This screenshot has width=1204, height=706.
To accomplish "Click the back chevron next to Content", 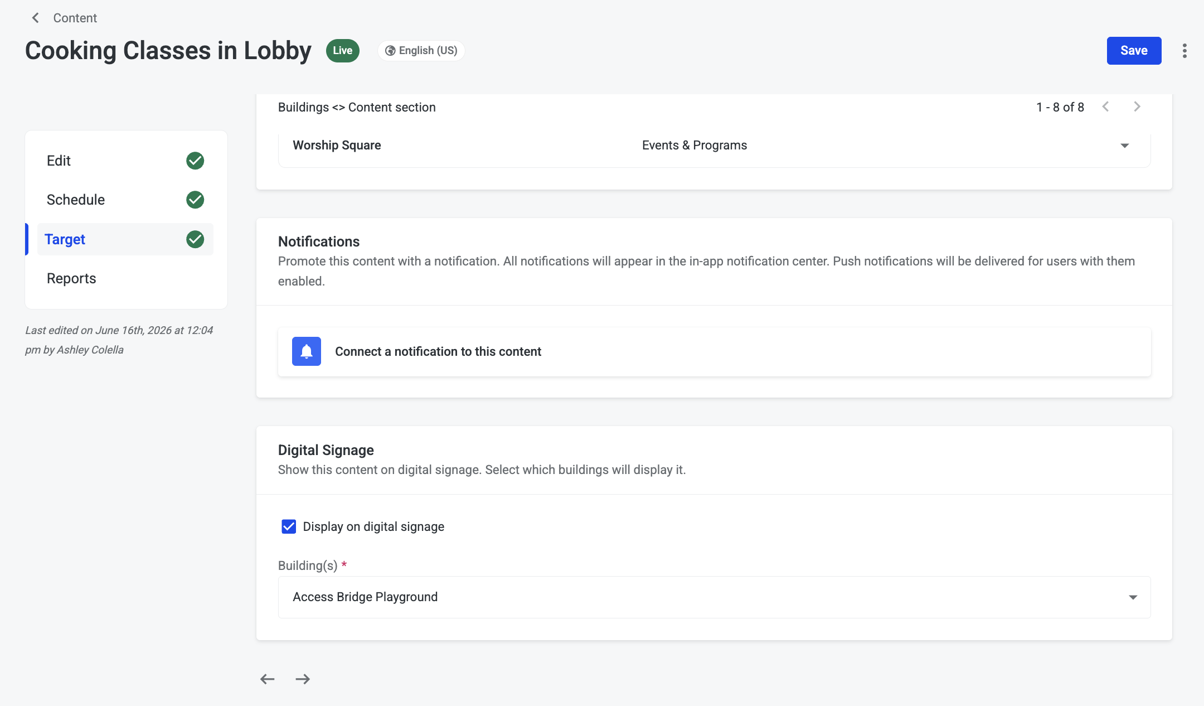I will [x=36, y=18].
